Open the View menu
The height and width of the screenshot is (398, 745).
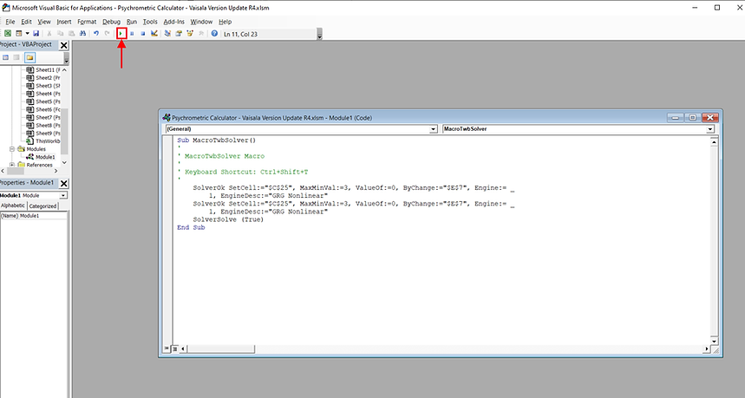click(x=43, y=22)
